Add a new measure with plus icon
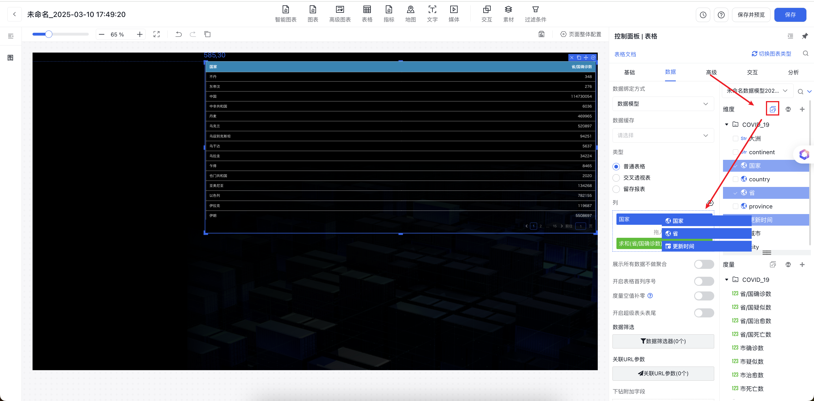The width and height of the screenshot is (814, 401). (x=802, y=265)
